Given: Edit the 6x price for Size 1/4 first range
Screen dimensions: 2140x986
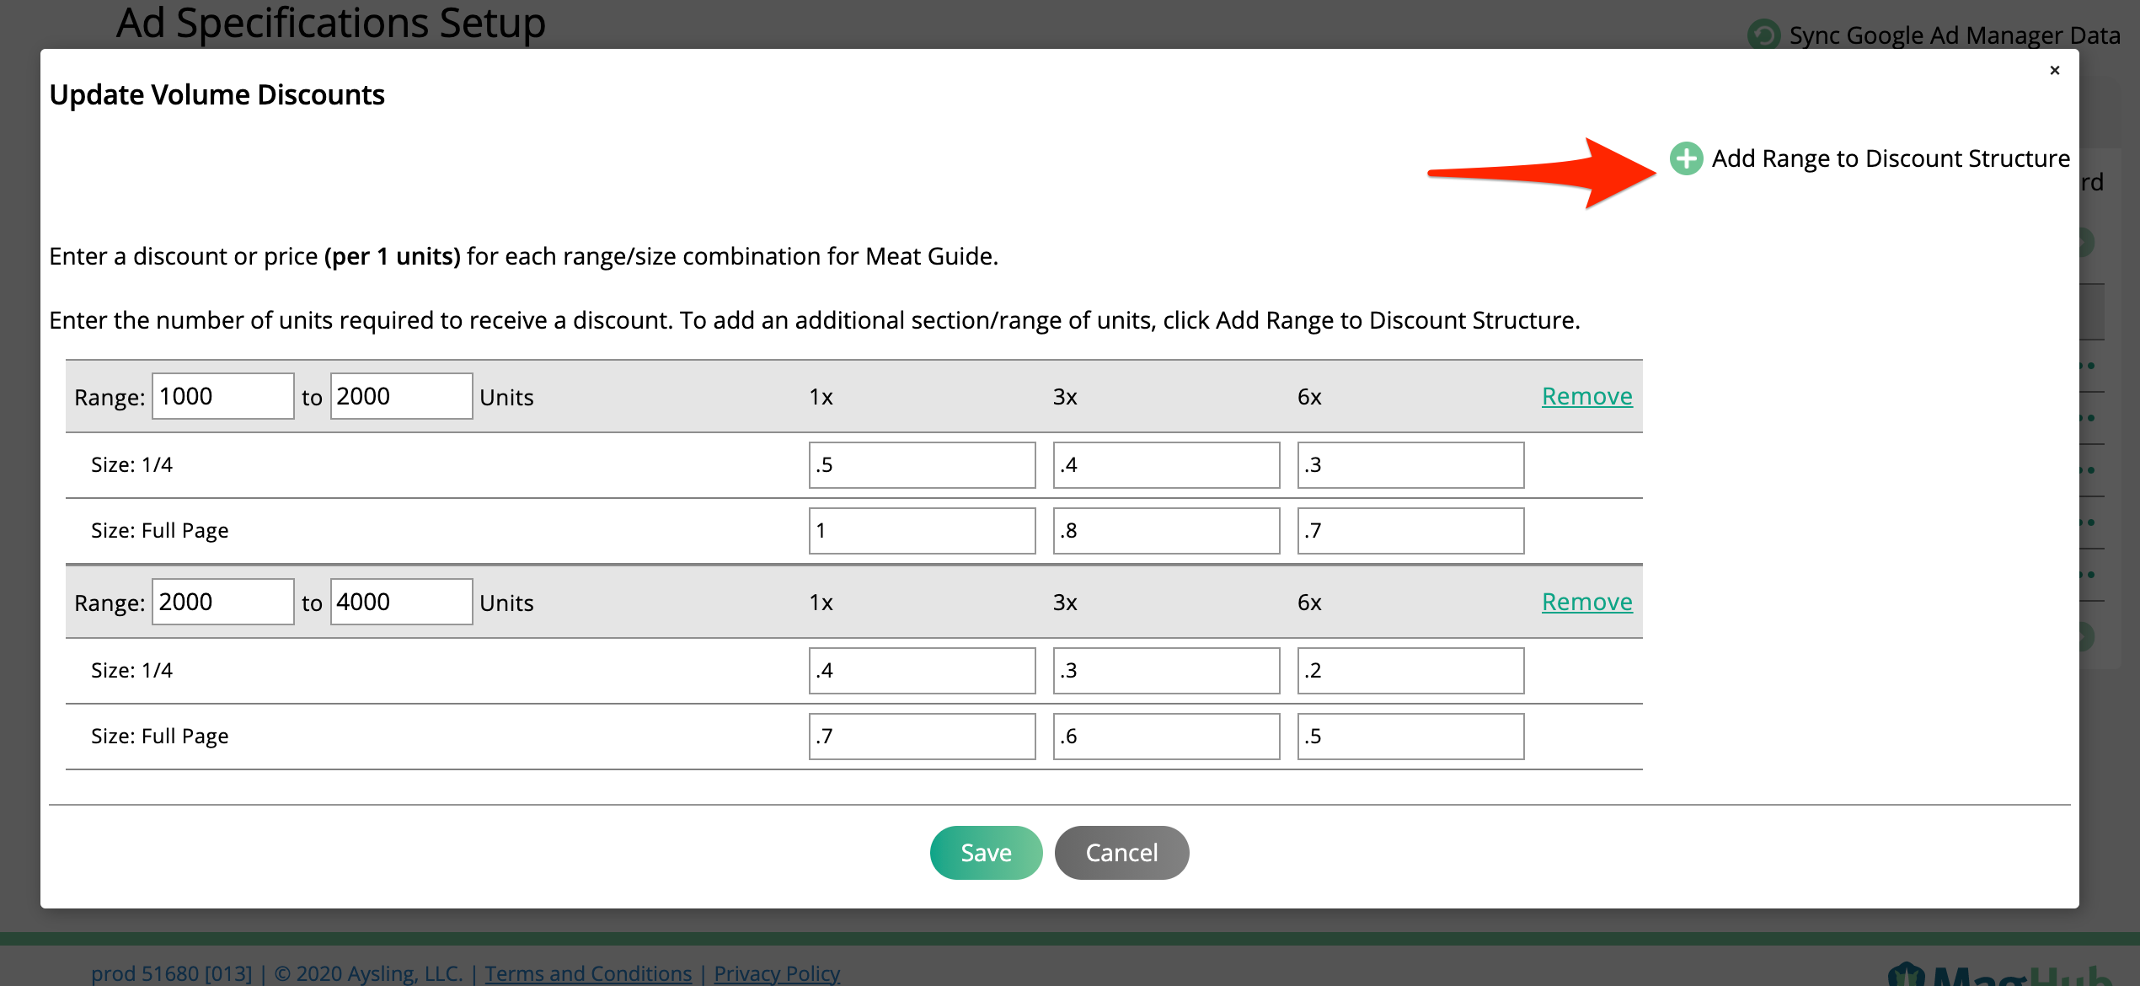Looking at the screenshot, I should coord(1409,463).
